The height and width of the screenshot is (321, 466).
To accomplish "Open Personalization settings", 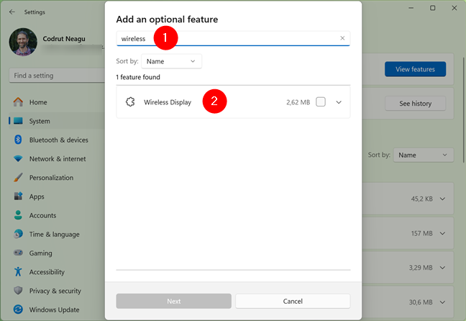I will (x=57, y=178).
